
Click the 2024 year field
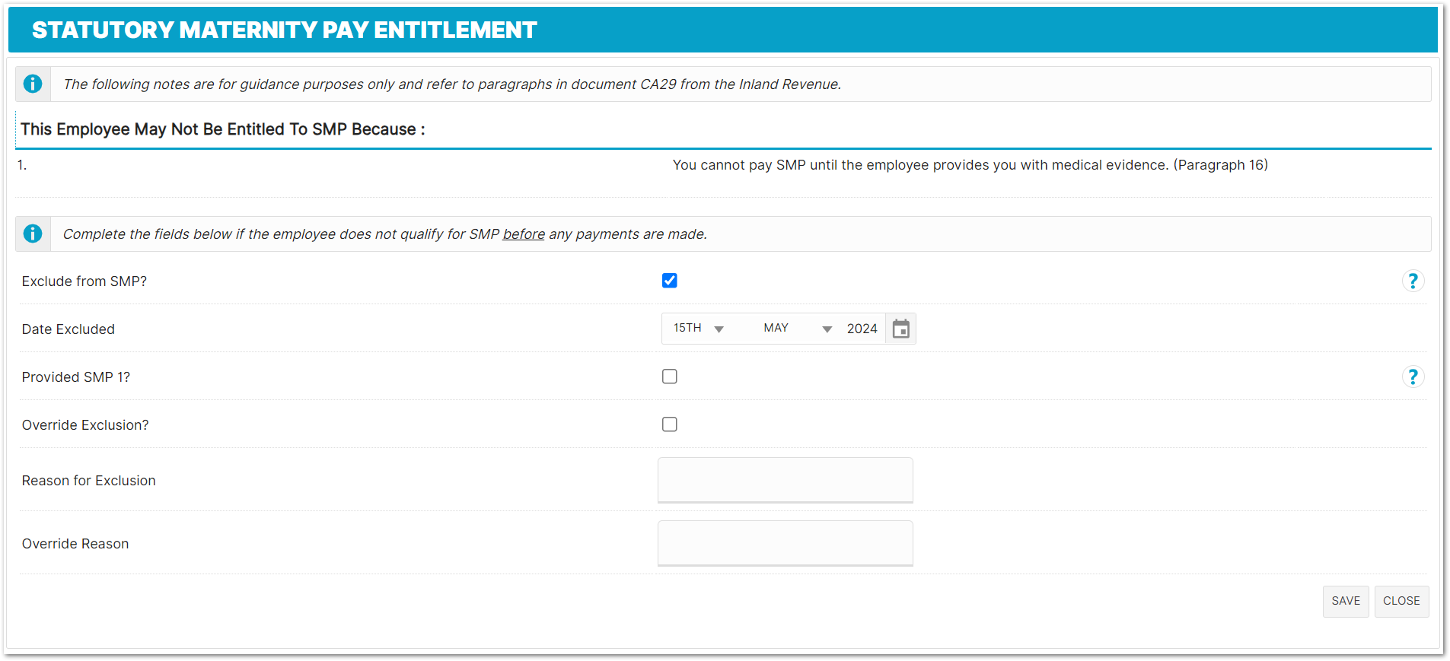pos(862,329)
